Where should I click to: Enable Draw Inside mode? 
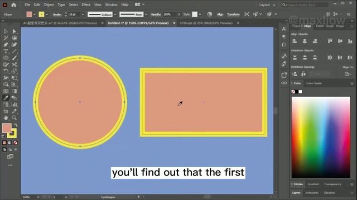click(15, 149)
